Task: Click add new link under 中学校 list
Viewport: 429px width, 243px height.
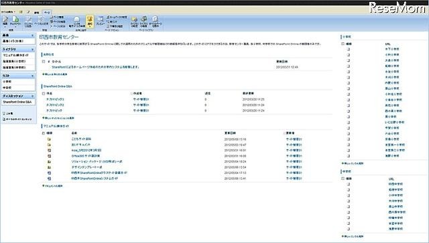Action: (353, 236)
